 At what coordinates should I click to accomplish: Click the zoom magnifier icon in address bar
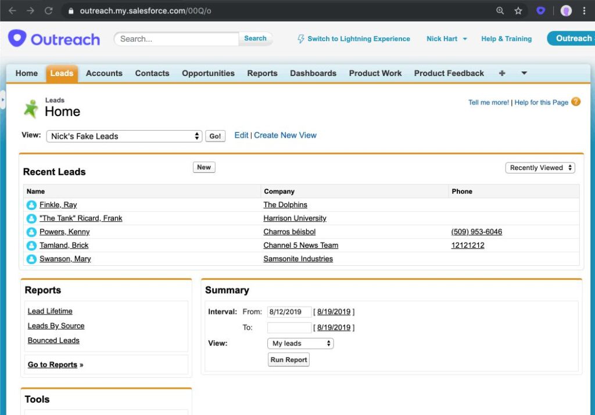coord(500,10)
